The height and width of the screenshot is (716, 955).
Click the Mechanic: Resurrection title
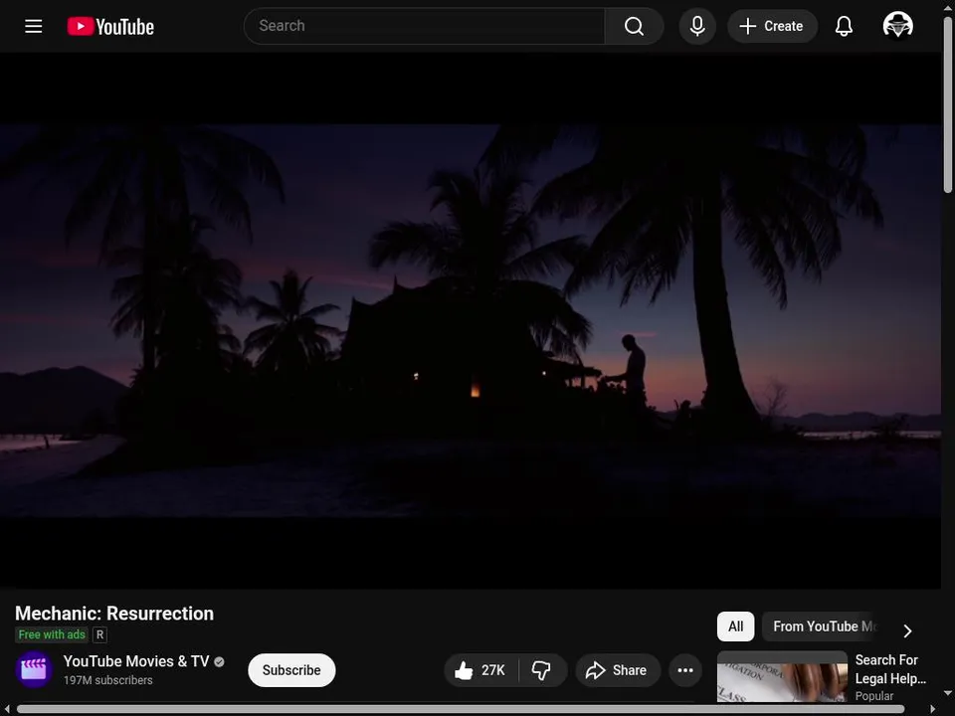click(114, 614)
